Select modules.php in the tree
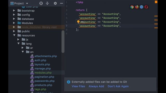 (43, 73)
